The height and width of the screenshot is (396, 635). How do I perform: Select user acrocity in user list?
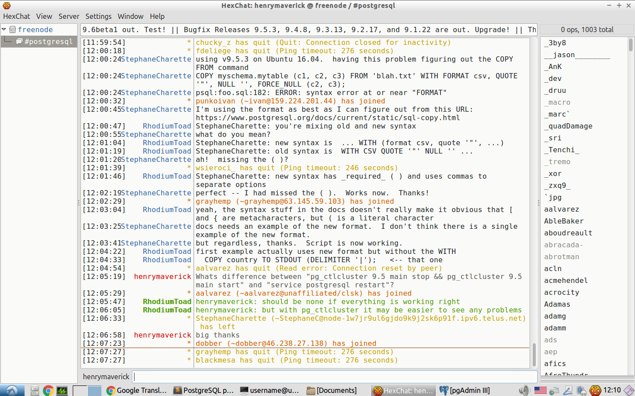point(561,293)
